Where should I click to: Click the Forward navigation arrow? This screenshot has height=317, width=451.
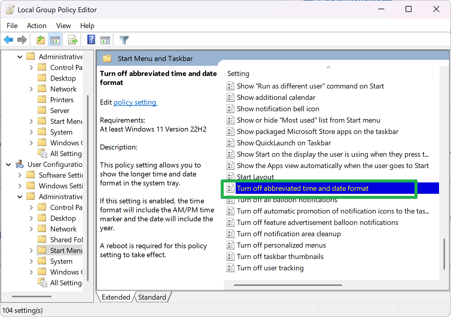tap(22, 39)
